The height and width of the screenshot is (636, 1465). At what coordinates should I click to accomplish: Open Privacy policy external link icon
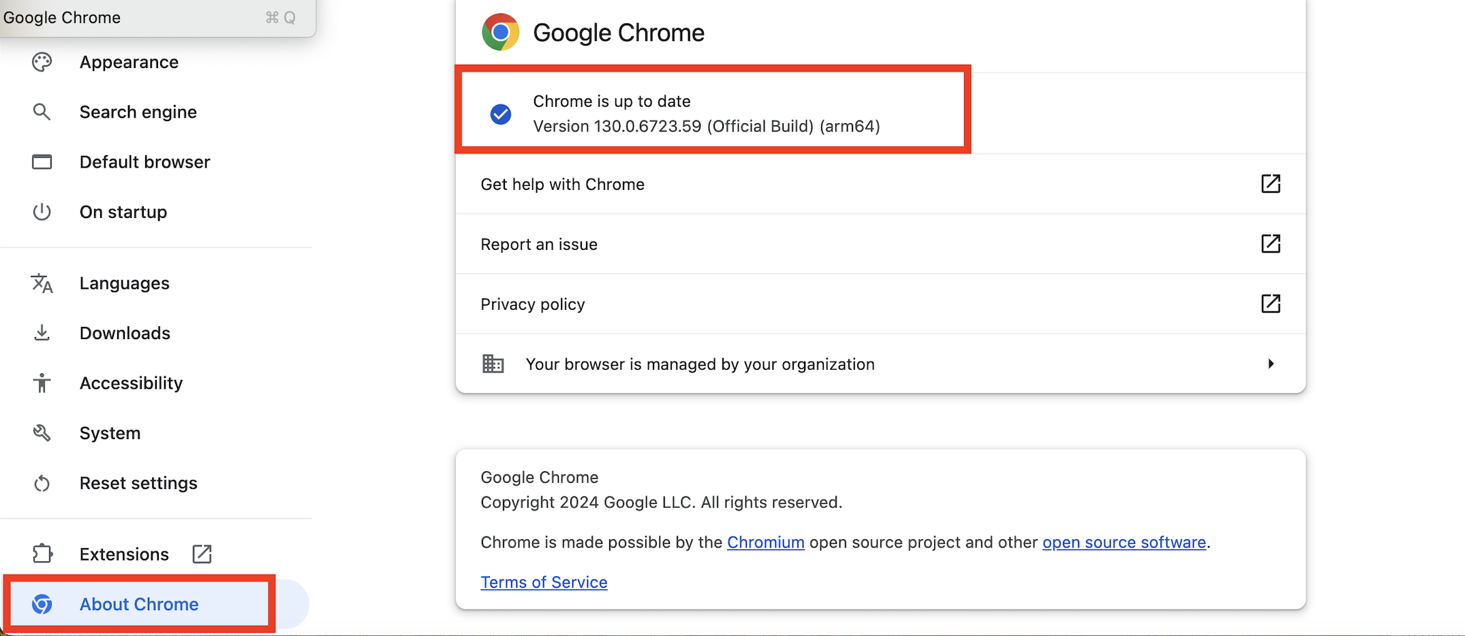pyautogui.click(x=1270, y=304)
